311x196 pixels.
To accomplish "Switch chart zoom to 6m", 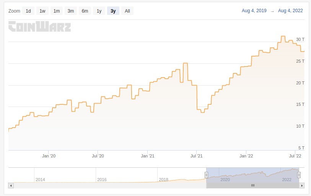I will [x=85, y=11].
